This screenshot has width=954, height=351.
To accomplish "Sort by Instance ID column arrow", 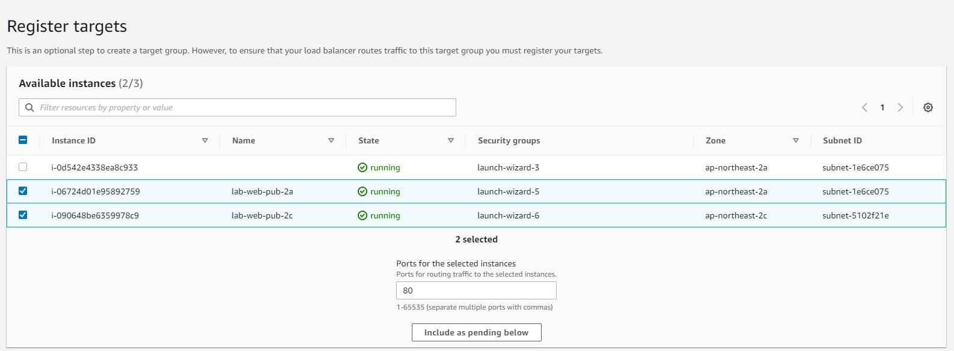I will [205, 140].
